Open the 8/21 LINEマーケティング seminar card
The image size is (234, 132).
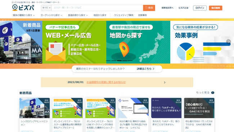click(100, 115)
